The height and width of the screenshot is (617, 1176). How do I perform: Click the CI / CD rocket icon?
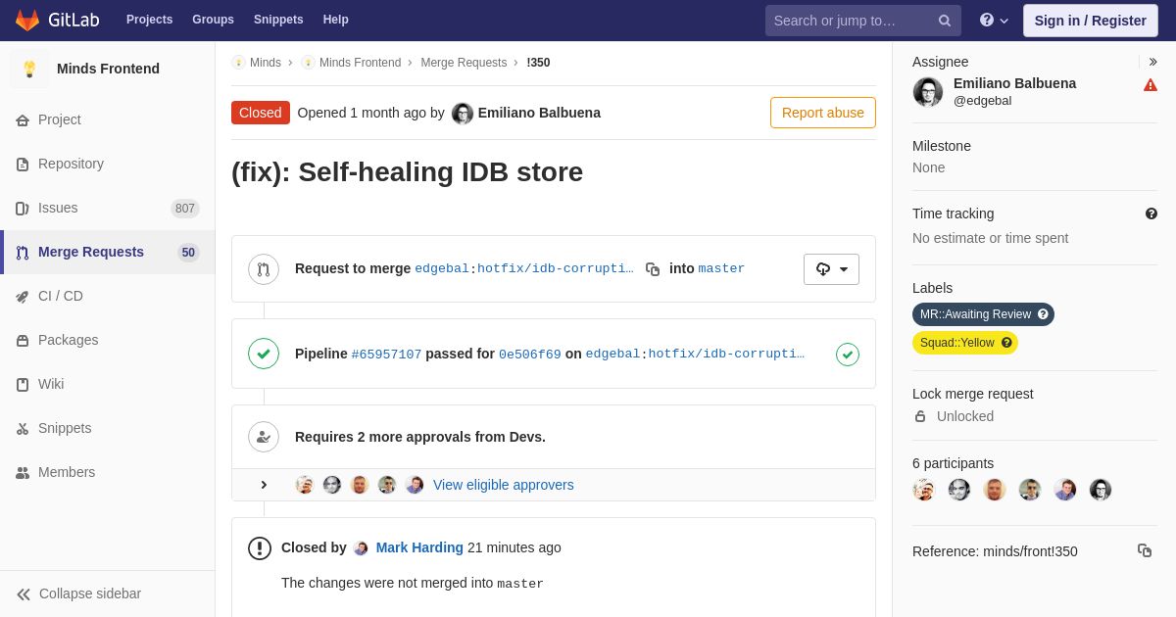[x=23, y=297]
